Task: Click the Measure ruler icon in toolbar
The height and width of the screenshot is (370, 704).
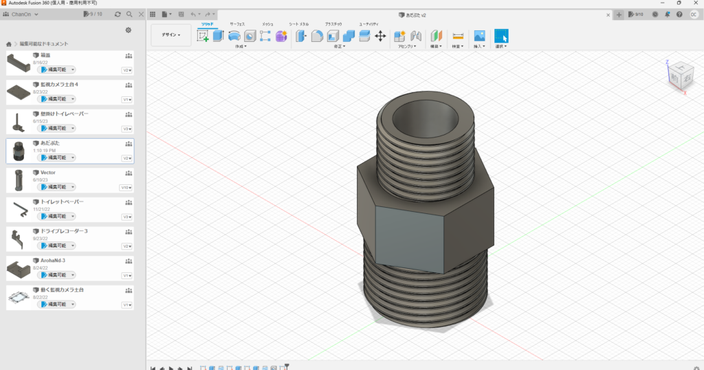Action: click(x=459, y=36)
